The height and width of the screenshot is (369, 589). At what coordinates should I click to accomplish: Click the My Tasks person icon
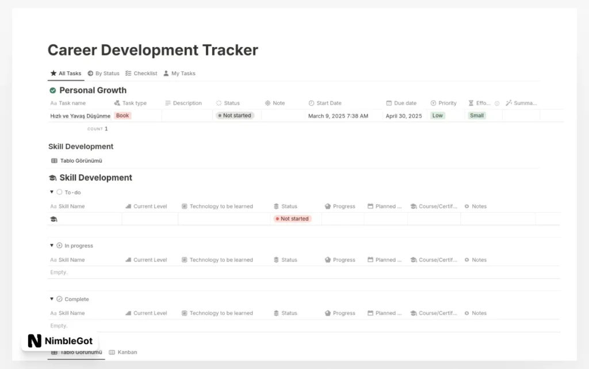166,73
